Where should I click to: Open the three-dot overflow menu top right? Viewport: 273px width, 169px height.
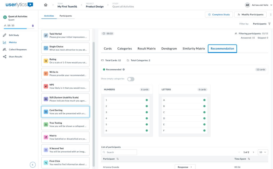271,14
